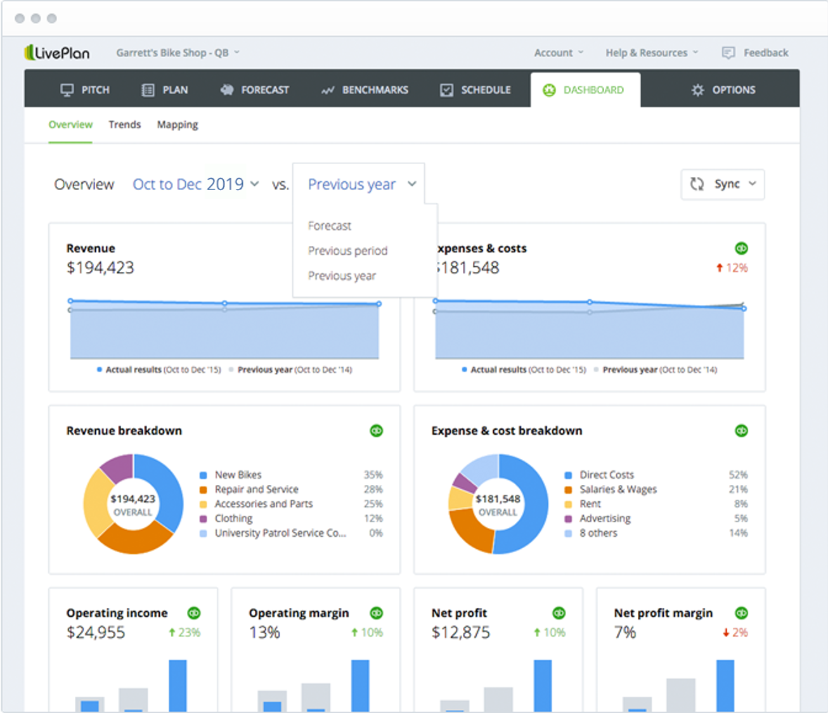Click the tallest blue Net profit margin bar
The height and width of the screenshot is (713, 828).
click(725, 686)
